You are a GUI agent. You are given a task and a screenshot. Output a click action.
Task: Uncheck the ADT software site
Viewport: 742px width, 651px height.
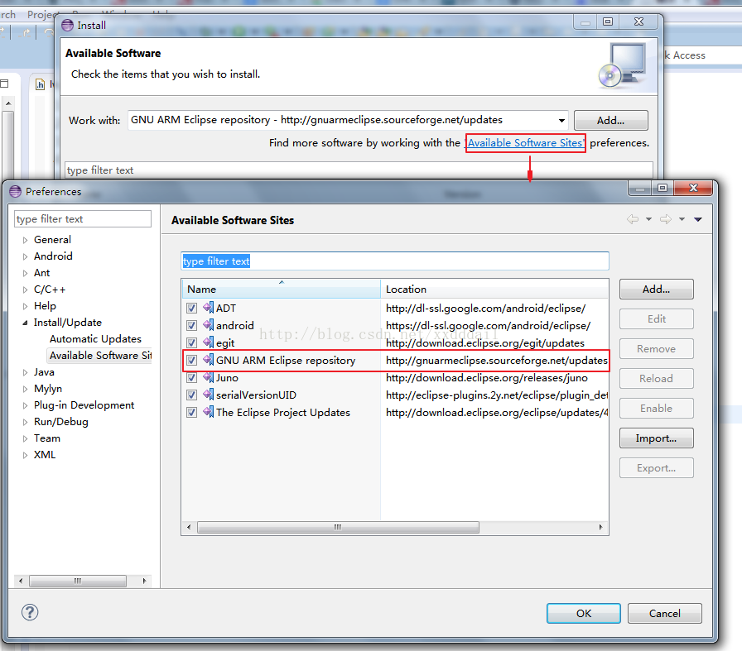tap(191, 309)
